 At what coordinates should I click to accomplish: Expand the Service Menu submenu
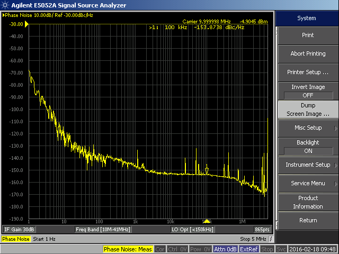click(x=308, y=184)
